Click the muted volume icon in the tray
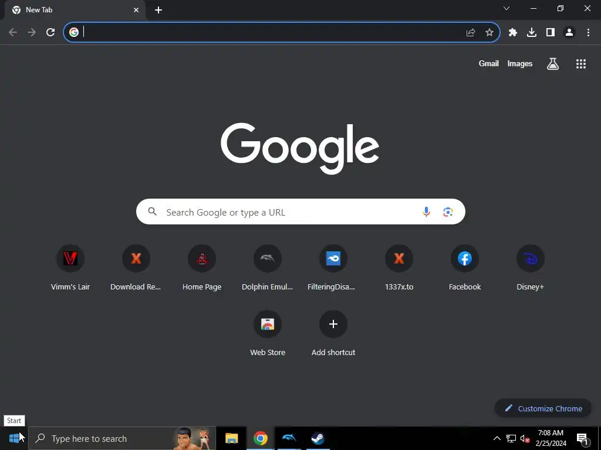This screenshot has height=450, width=601. click(525, 438)
